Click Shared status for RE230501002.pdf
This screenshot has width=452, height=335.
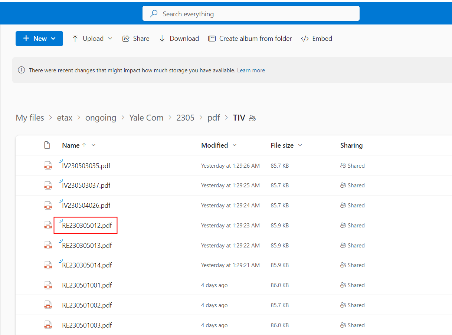point(352,305)
